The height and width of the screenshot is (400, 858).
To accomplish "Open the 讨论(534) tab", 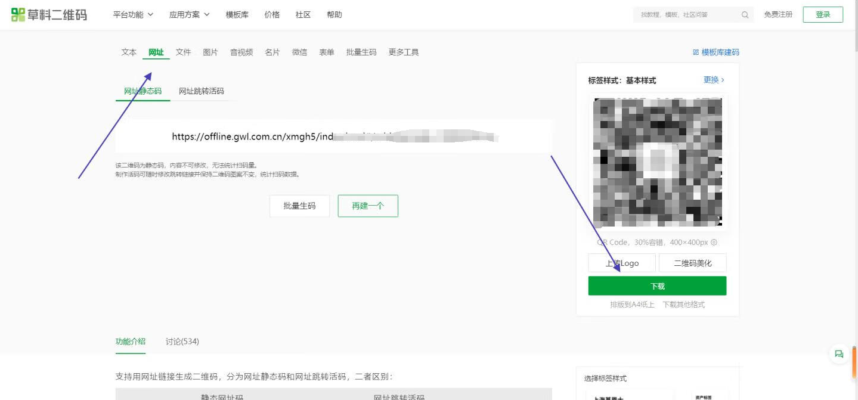I will pos(182,342).
